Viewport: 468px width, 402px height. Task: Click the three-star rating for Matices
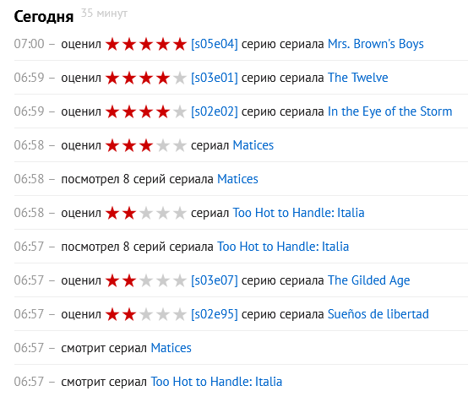[x=146, y=145]
